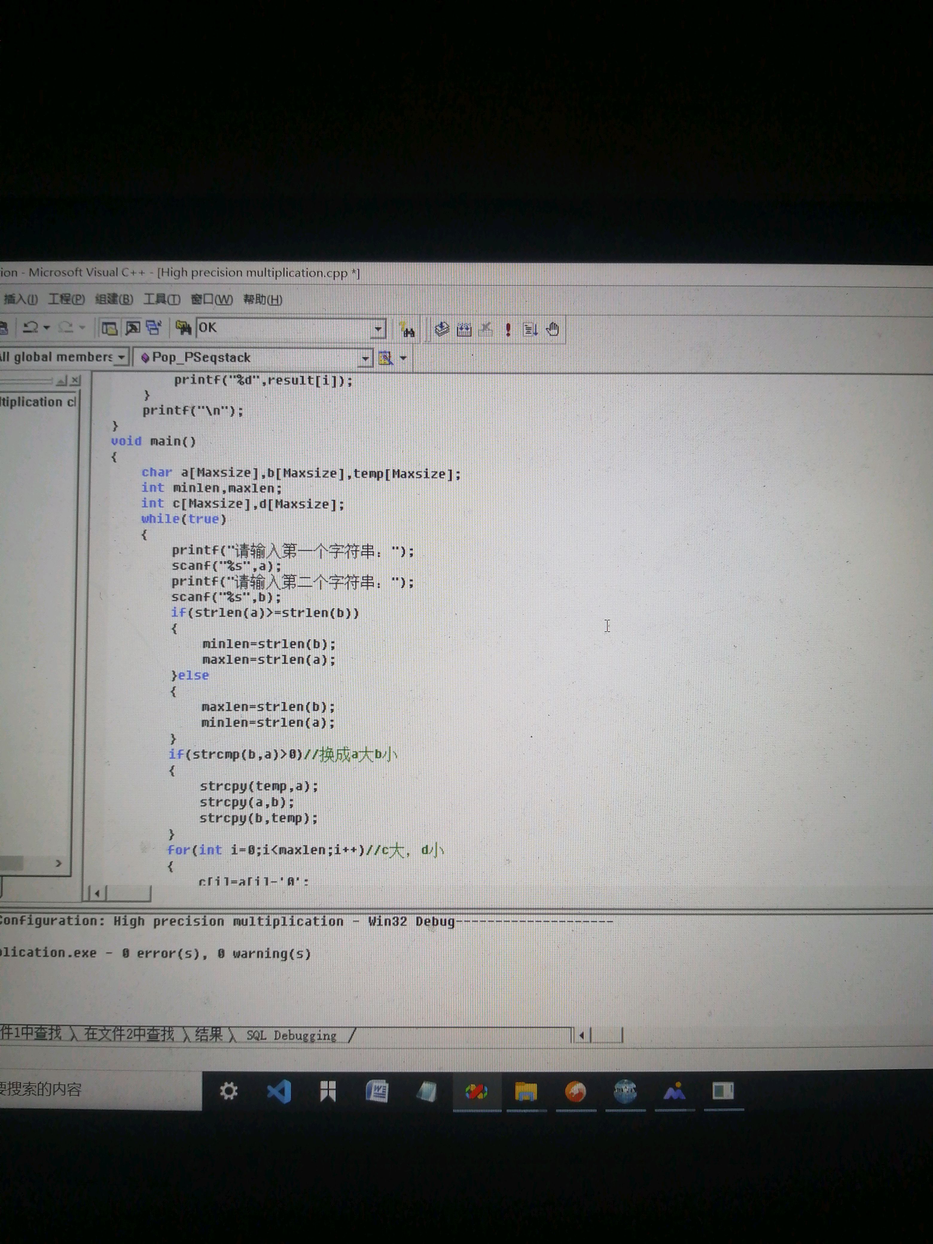Open the 插入(I) menu
Image resolution: width=933 pixels, height=1244 pixels.
[20, 299]
